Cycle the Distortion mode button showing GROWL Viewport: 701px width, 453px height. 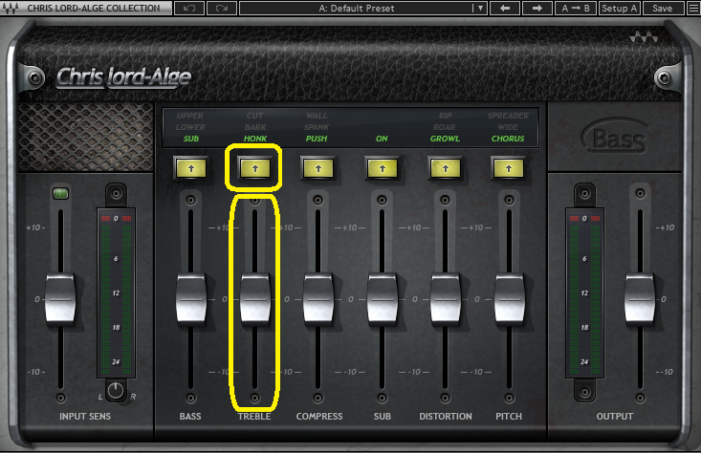(445, 168)
